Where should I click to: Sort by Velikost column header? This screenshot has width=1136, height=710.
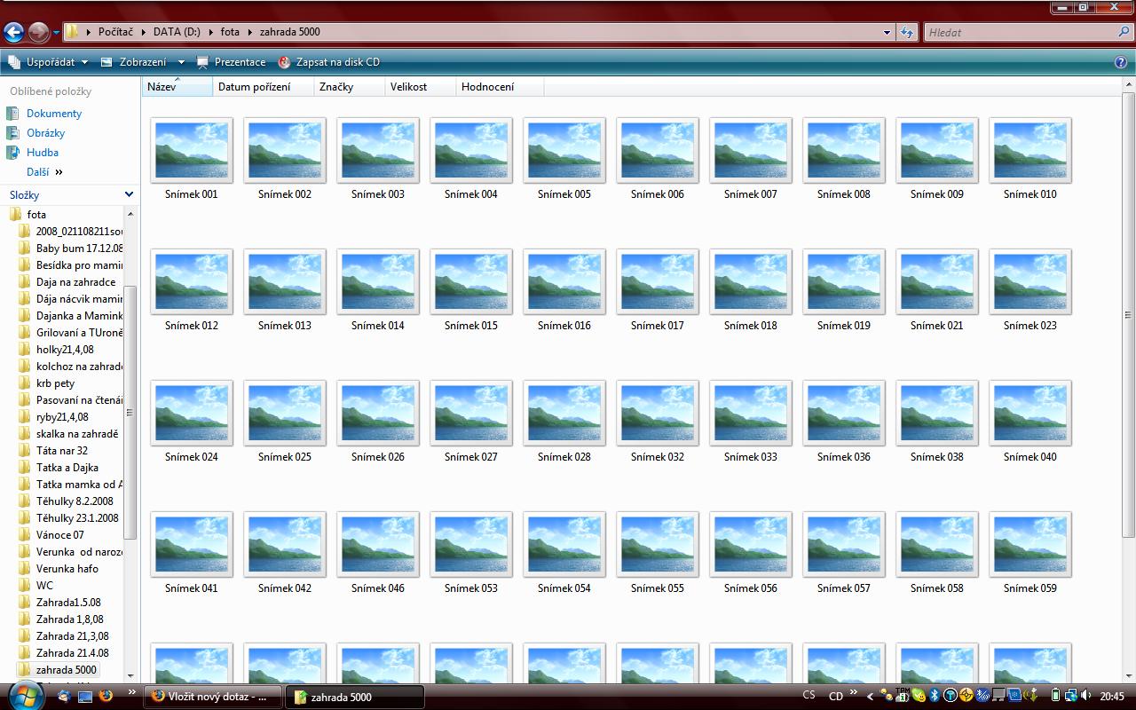pyautogui.click(x=408, y=87)
